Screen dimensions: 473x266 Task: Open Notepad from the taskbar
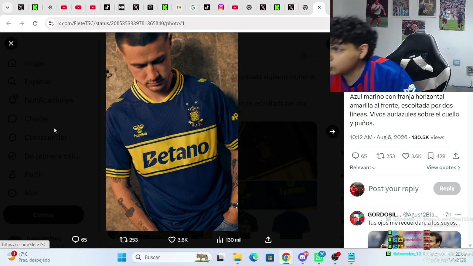(x=351, y=257)
